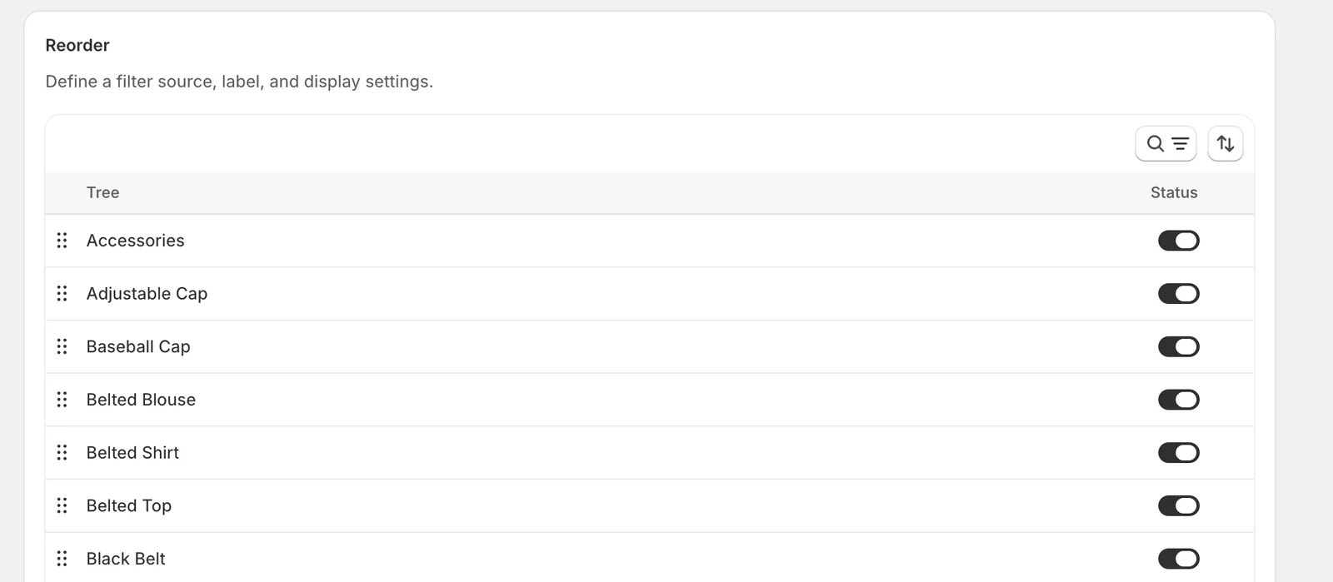Toggle the Baseball Cap status switch

1178,346
